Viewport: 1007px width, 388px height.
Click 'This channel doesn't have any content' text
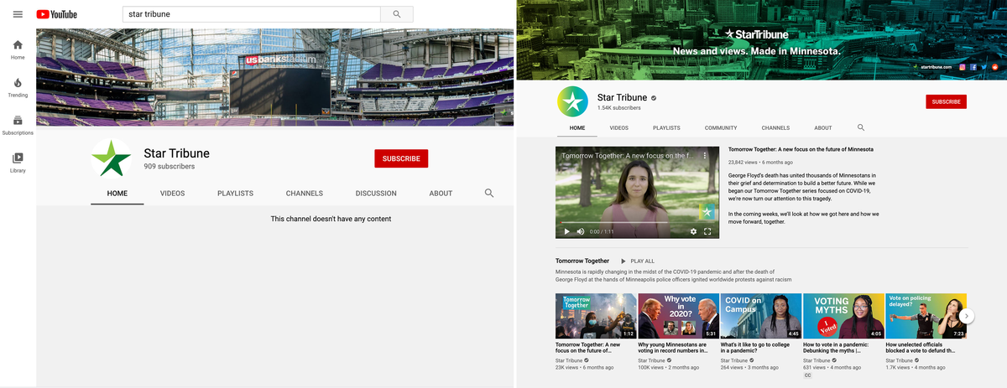coord(331,219)
